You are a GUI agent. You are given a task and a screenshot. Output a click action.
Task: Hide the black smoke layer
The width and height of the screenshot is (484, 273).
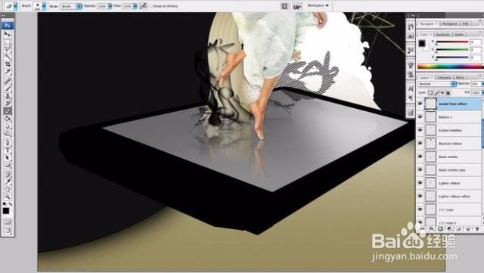420,157
